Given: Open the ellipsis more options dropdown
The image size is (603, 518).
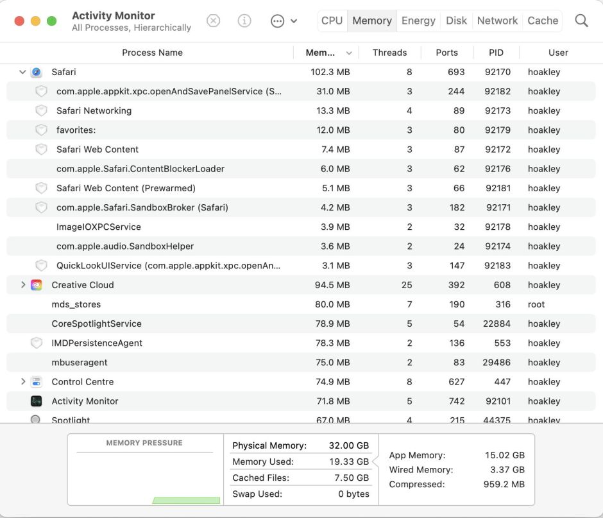Looking at the screenshot, I should click(284, 21).
